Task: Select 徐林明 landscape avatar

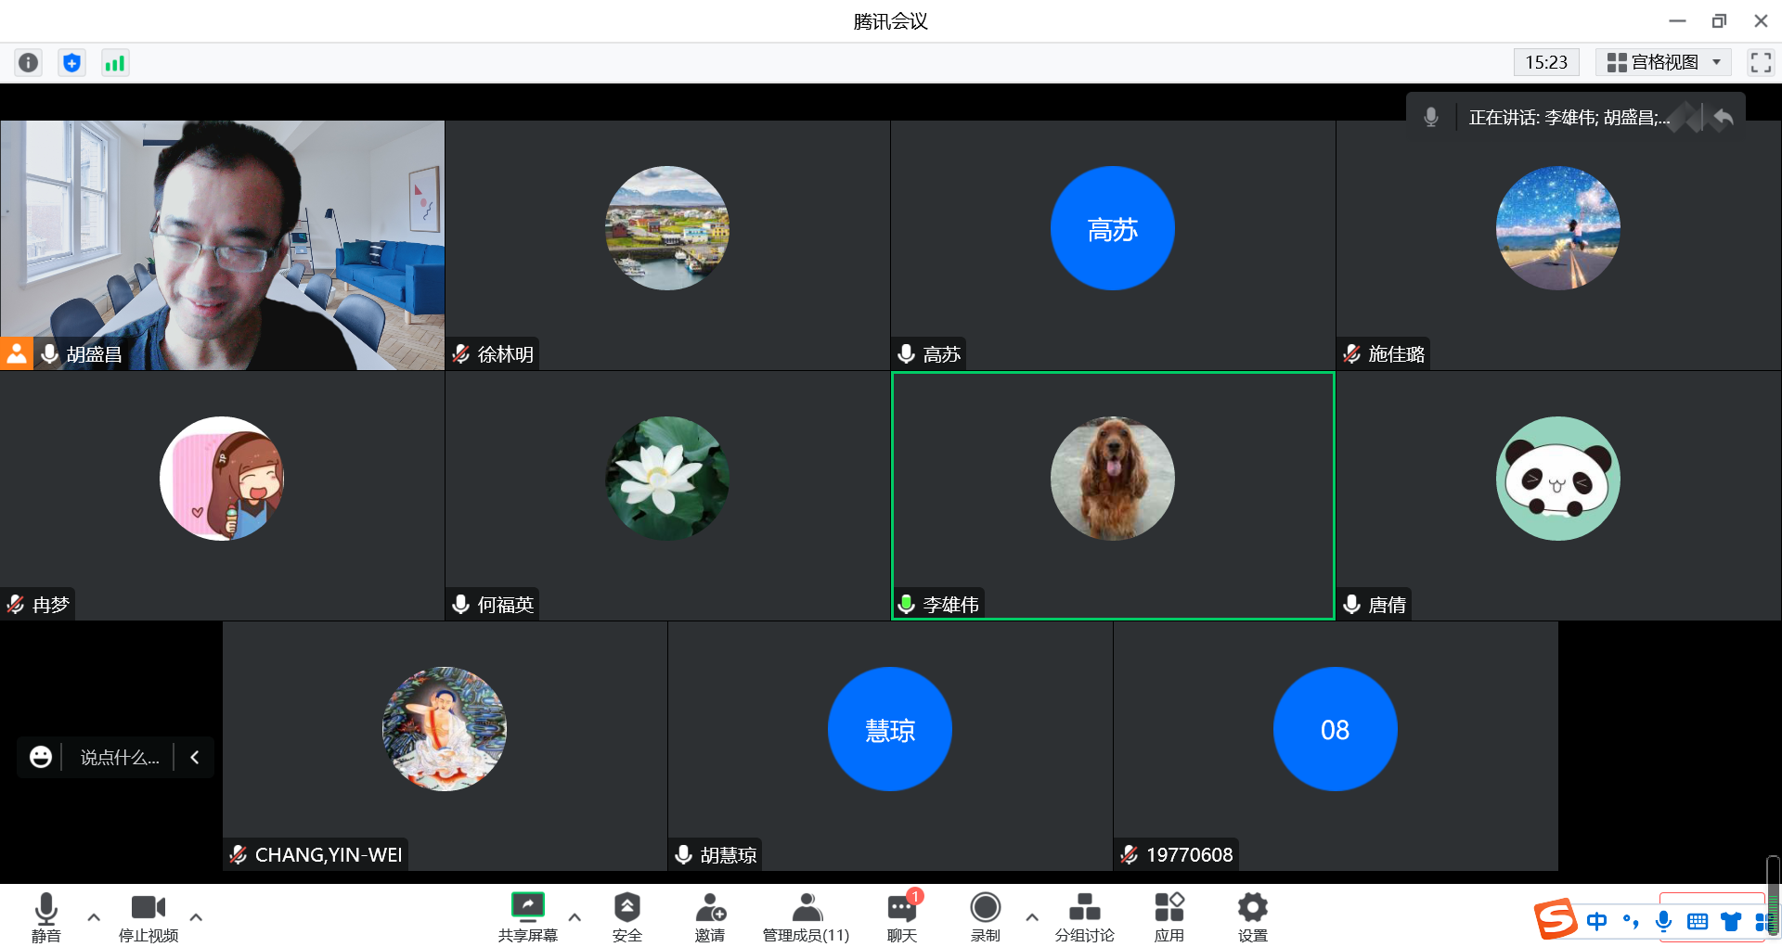Action: [667, 228]
